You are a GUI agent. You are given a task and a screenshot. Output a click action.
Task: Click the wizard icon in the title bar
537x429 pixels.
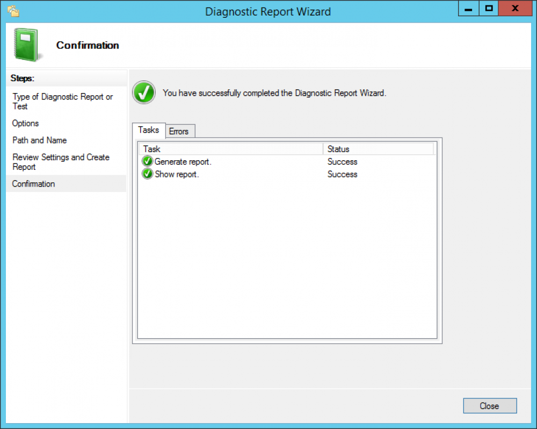[13, 11]
